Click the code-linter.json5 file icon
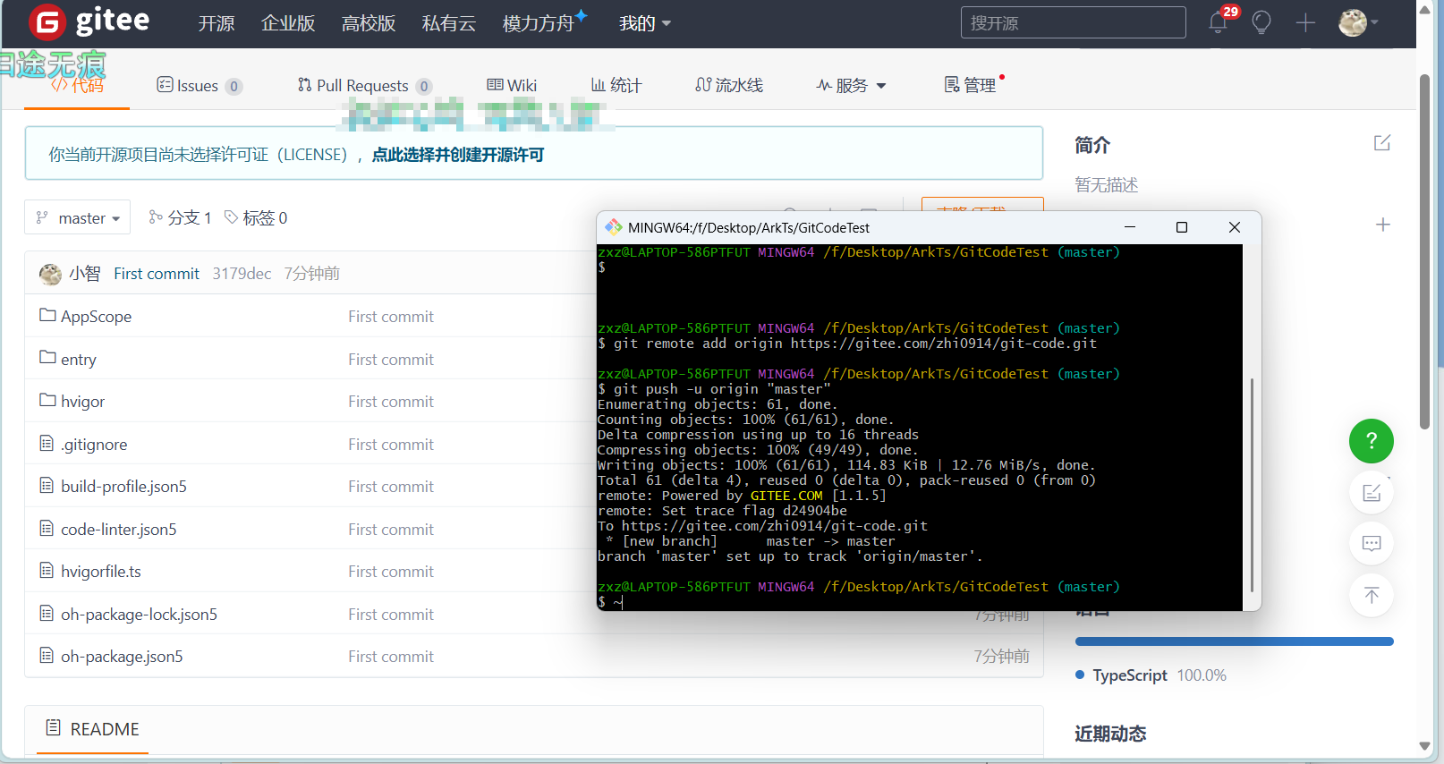This screenshot has width=1444, height=764. coord(47,528)
